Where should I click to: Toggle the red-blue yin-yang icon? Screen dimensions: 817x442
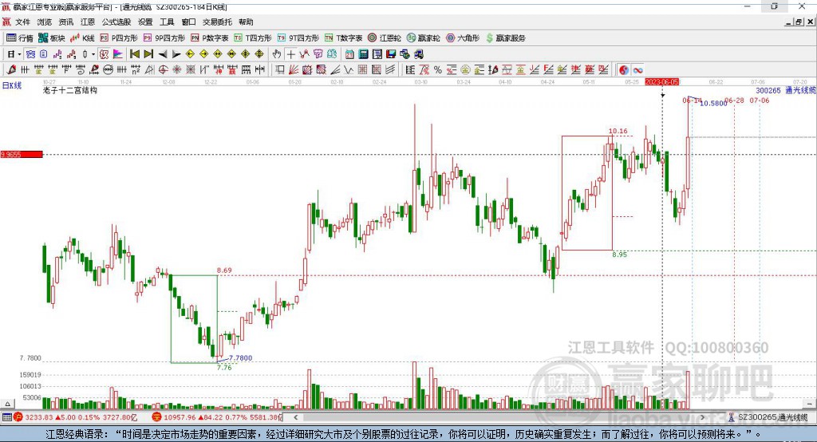tap(624, 70)
